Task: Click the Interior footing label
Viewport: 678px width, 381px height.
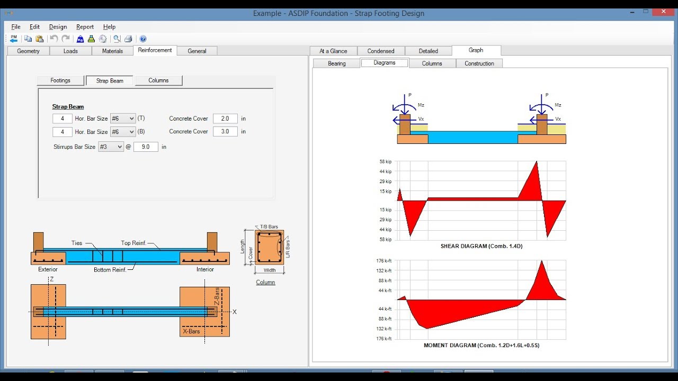Action: [205, 269]
